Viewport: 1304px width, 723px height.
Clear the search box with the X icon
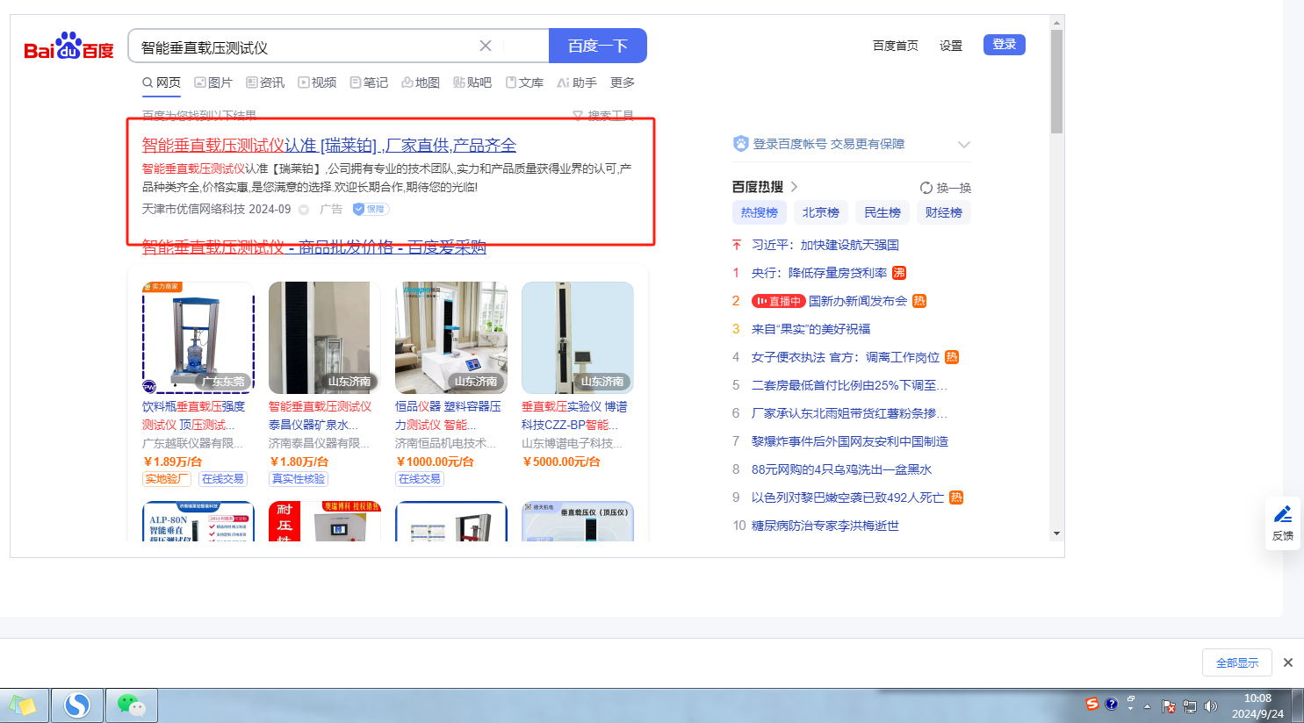[485, 46]
